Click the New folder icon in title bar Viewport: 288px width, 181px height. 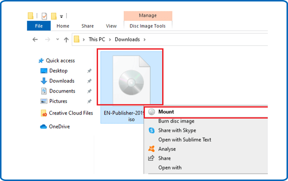click(x=54, y=16)
